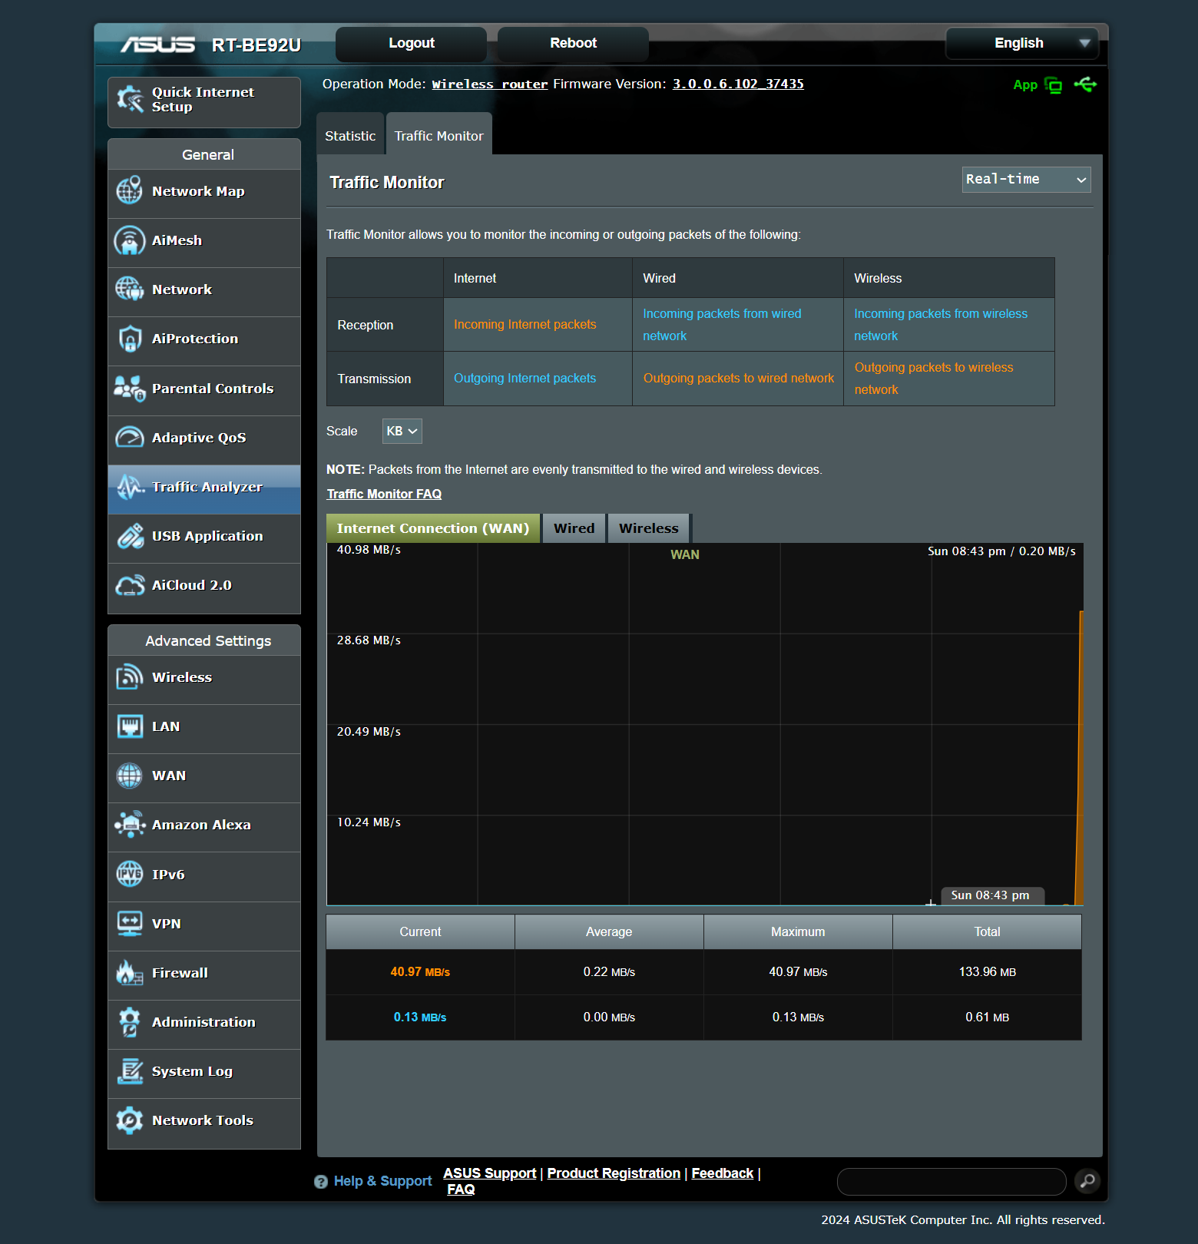1198x1244 pixels.
Task: Click the LAN ethernet icon
Action: click(130, 726)
